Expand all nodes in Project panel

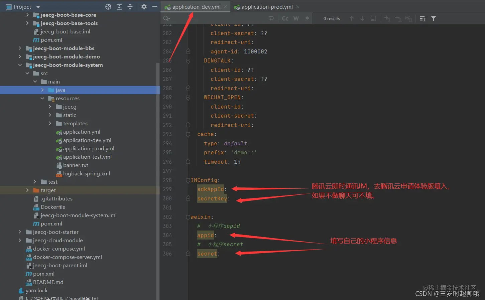click(x=119, y=7)
